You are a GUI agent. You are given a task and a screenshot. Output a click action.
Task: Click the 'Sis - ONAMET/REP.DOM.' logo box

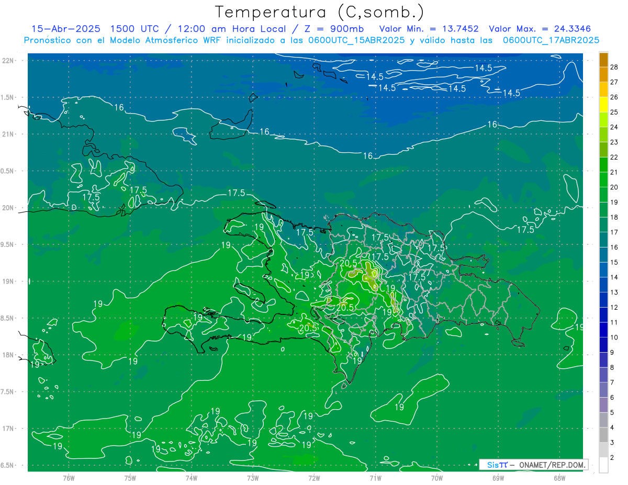tap(533, 465)
